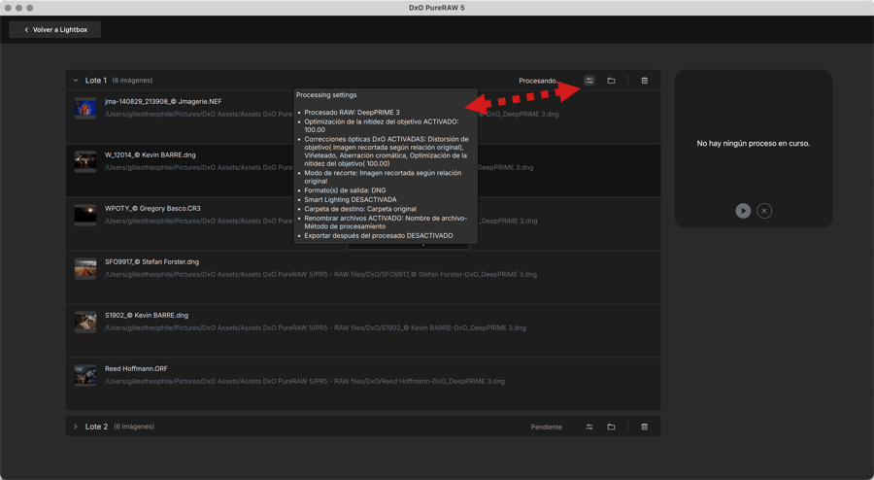This screenshot has height=480, width=874.
Task: Open processing settings for Lote 2
Action: (x=589, y=427)
